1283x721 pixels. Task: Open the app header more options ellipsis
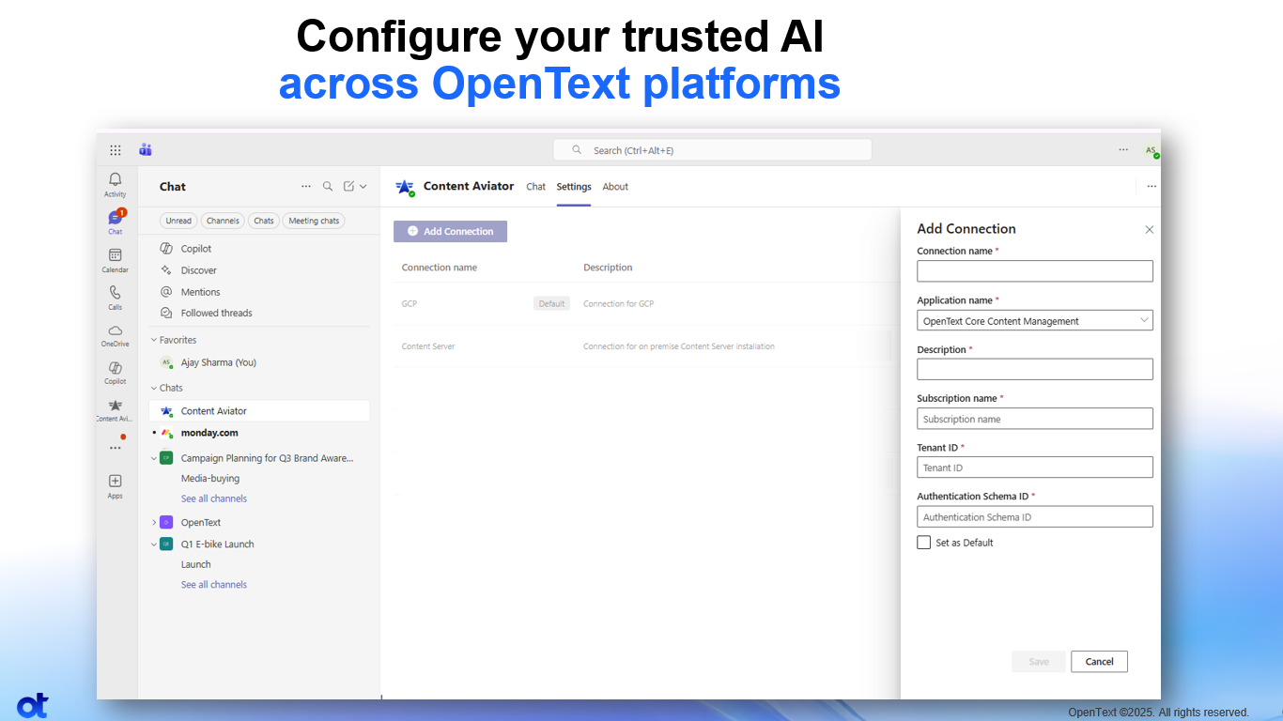pyautogui.click(x=1152, y=187)
